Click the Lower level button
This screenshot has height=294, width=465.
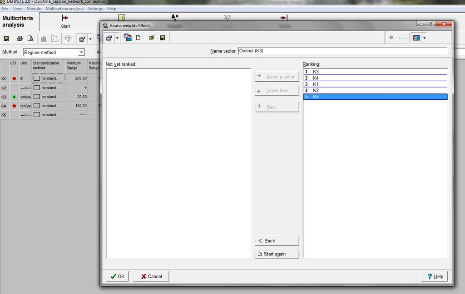(277, 90)
